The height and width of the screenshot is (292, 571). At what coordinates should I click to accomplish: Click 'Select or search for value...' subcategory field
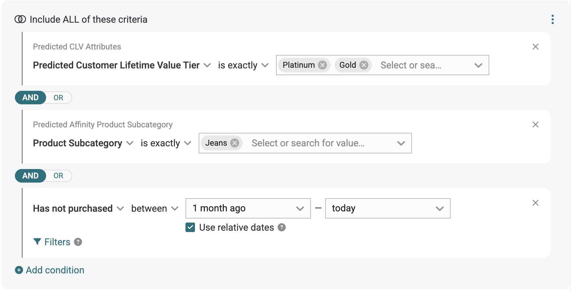point(308,143)
